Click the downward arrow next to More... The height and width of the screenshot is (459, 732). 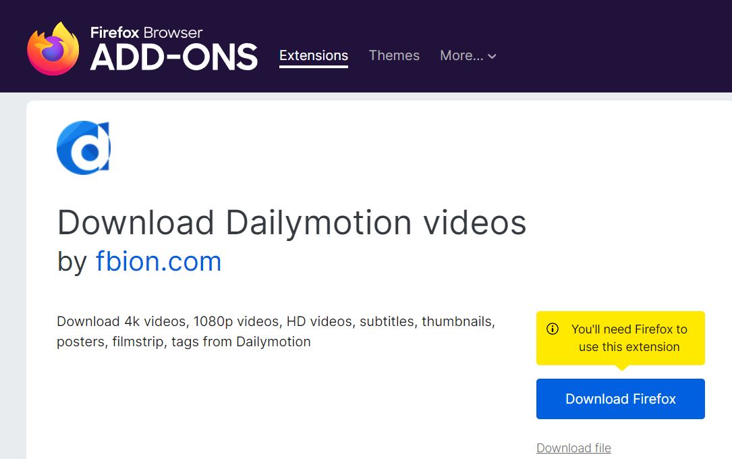tap(490, 57)
